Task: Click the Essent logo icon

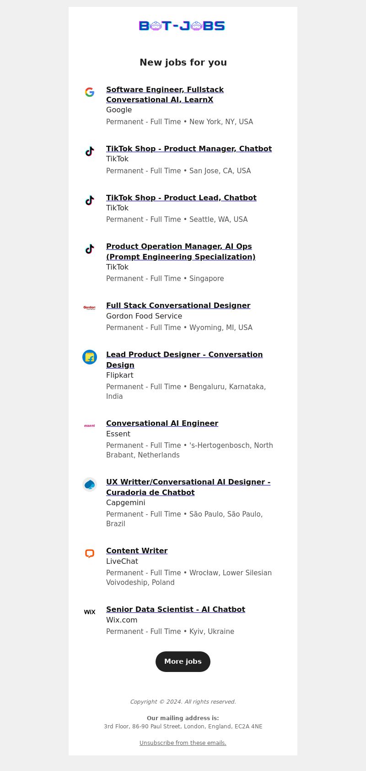Action: 90,426
